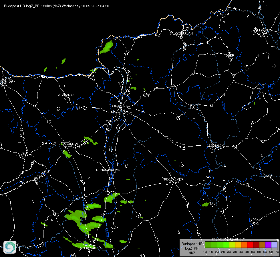Click the Budapest-HR text in legend
This screenshot has height=257, width=280.
coord(192,244)
